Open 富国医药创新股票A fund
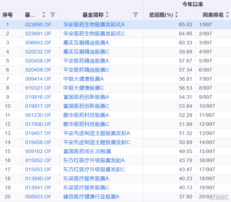This screenshot has height=202, width=231. coord(86,97)
